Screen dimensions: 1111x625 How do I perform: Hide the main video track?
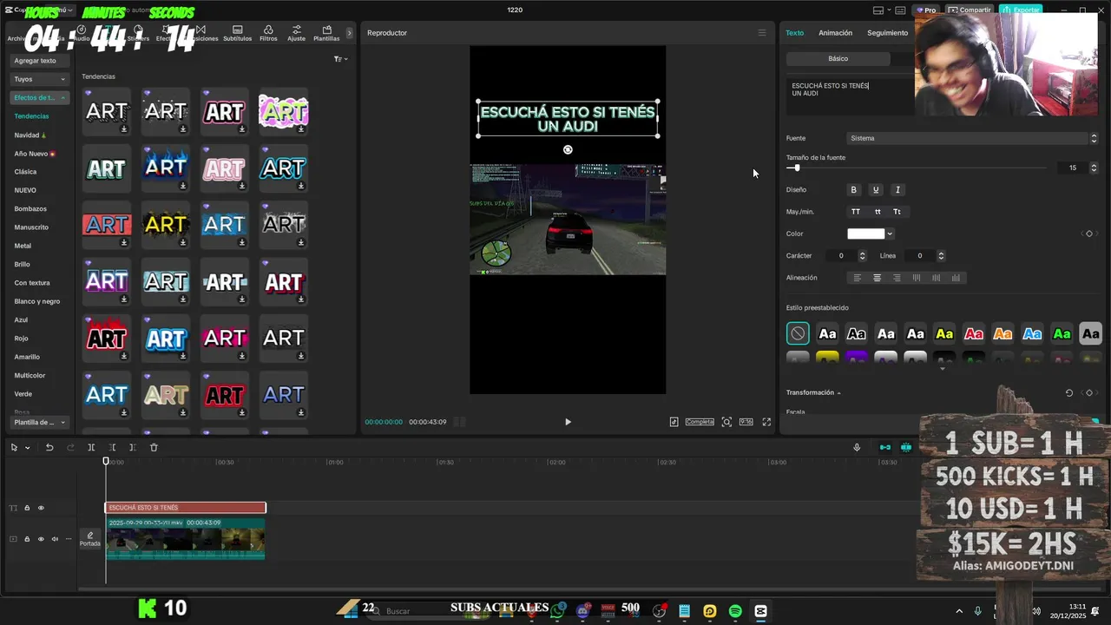tap(41, 539)
